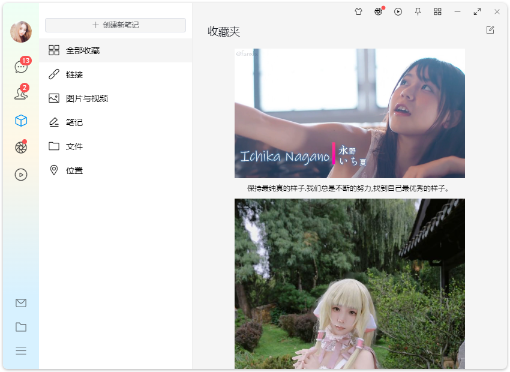Open the hamburger menu at sidebar bottom

pyautogui.click(x=20, y=350)
